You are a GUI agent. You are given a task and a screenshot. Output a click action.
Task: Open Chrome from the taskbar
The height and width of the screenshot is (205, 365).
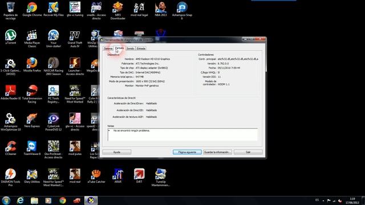click(62, 200)
